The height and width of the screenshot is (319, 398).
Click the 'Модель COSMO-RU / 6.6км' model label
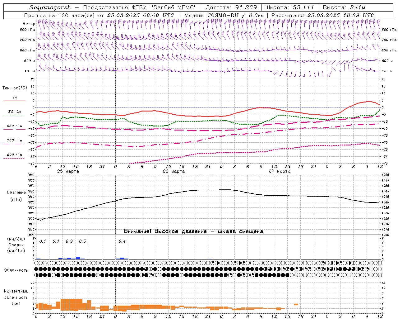pos(224,15)
